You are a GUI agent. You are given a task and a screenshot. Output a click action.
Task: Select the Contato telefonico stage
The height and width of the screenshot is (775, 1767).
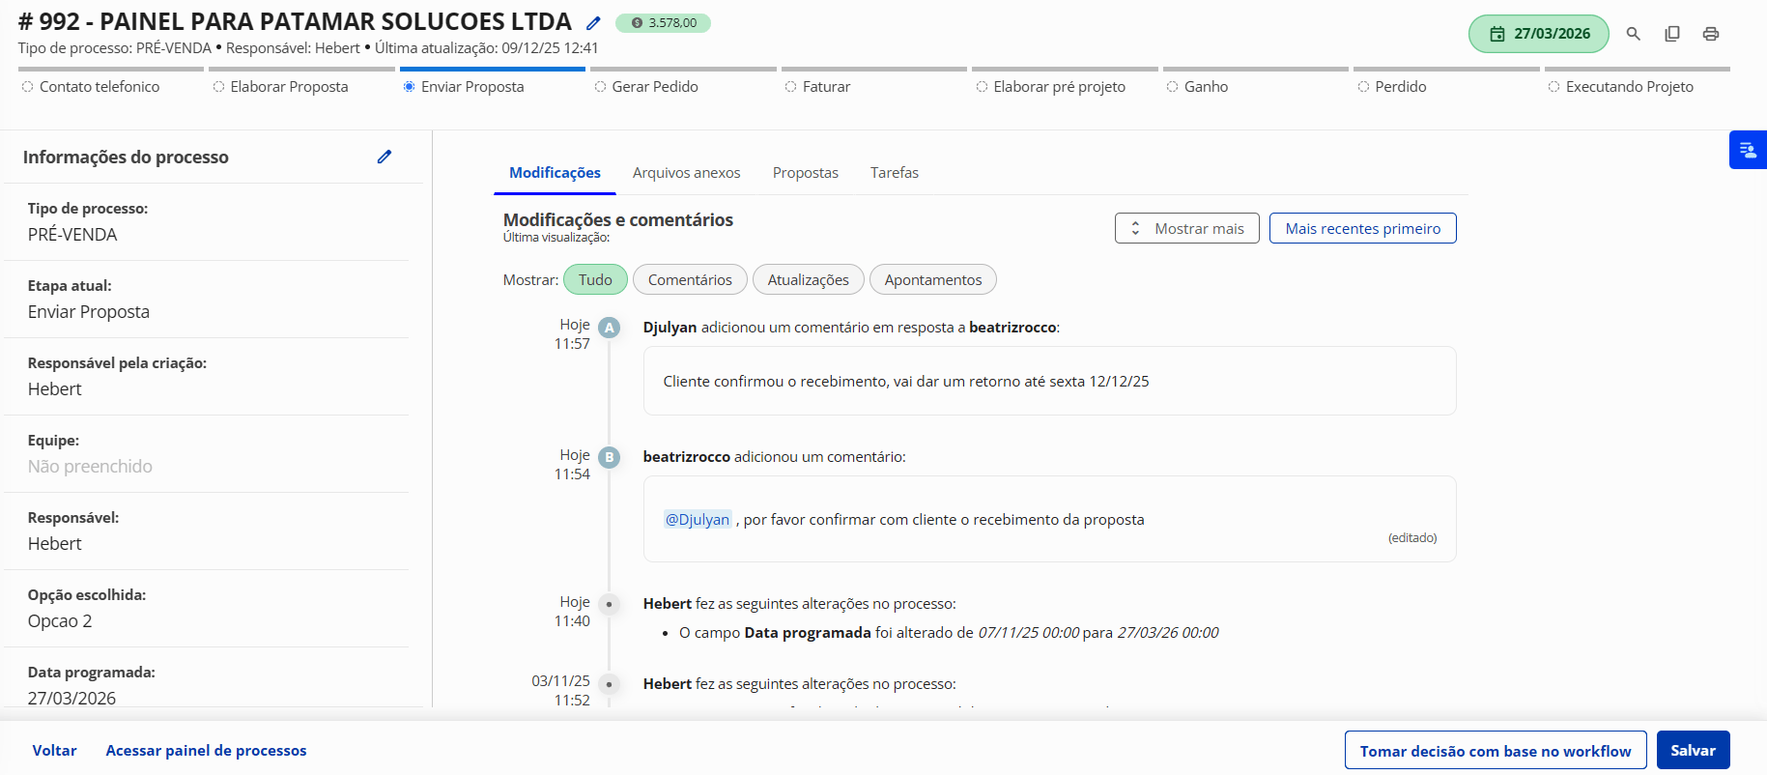click(99, 87)
